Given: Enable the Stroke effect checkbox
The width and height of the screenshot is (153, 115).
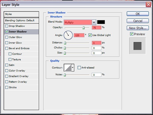Looking at the screenshot, I should (x=7, y=87).
